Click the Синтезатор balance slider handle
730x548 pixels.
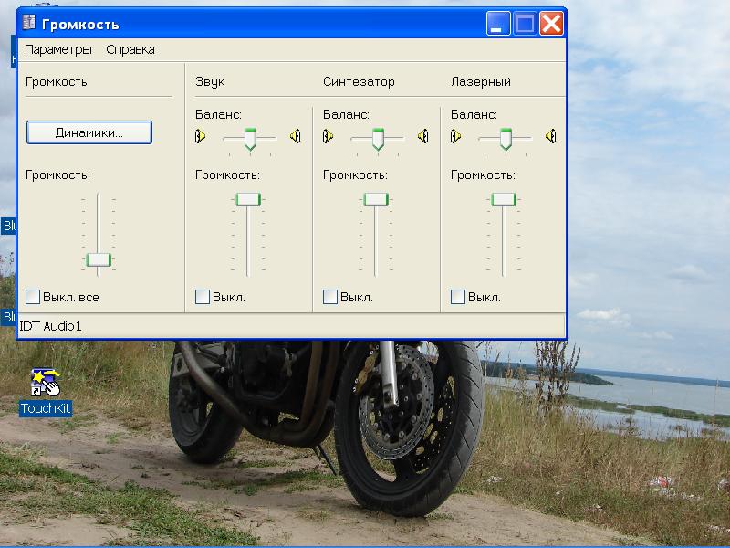(x=377, y=138)
